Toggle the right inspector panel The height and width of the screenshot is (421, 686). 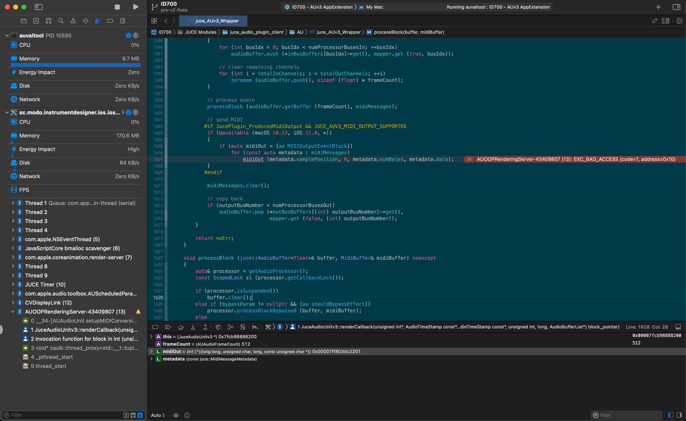tap(676, 7)
